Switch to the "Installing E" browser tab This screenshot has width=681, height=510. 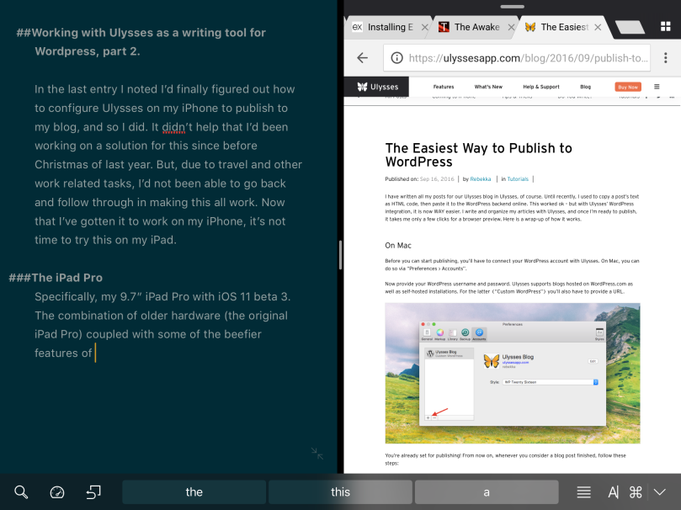[390, 27]
